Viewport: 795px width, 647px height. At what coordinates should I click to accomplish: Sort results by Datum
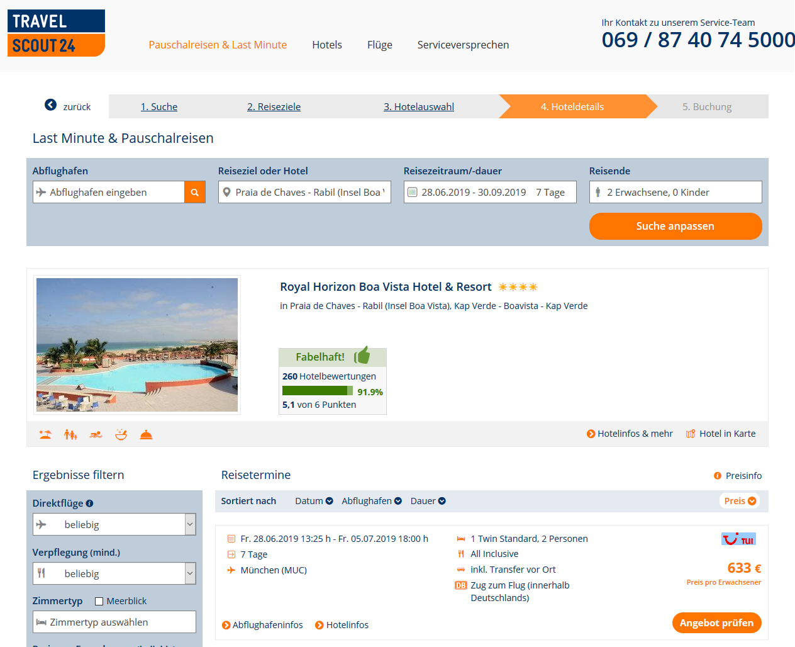coord(314,501)
